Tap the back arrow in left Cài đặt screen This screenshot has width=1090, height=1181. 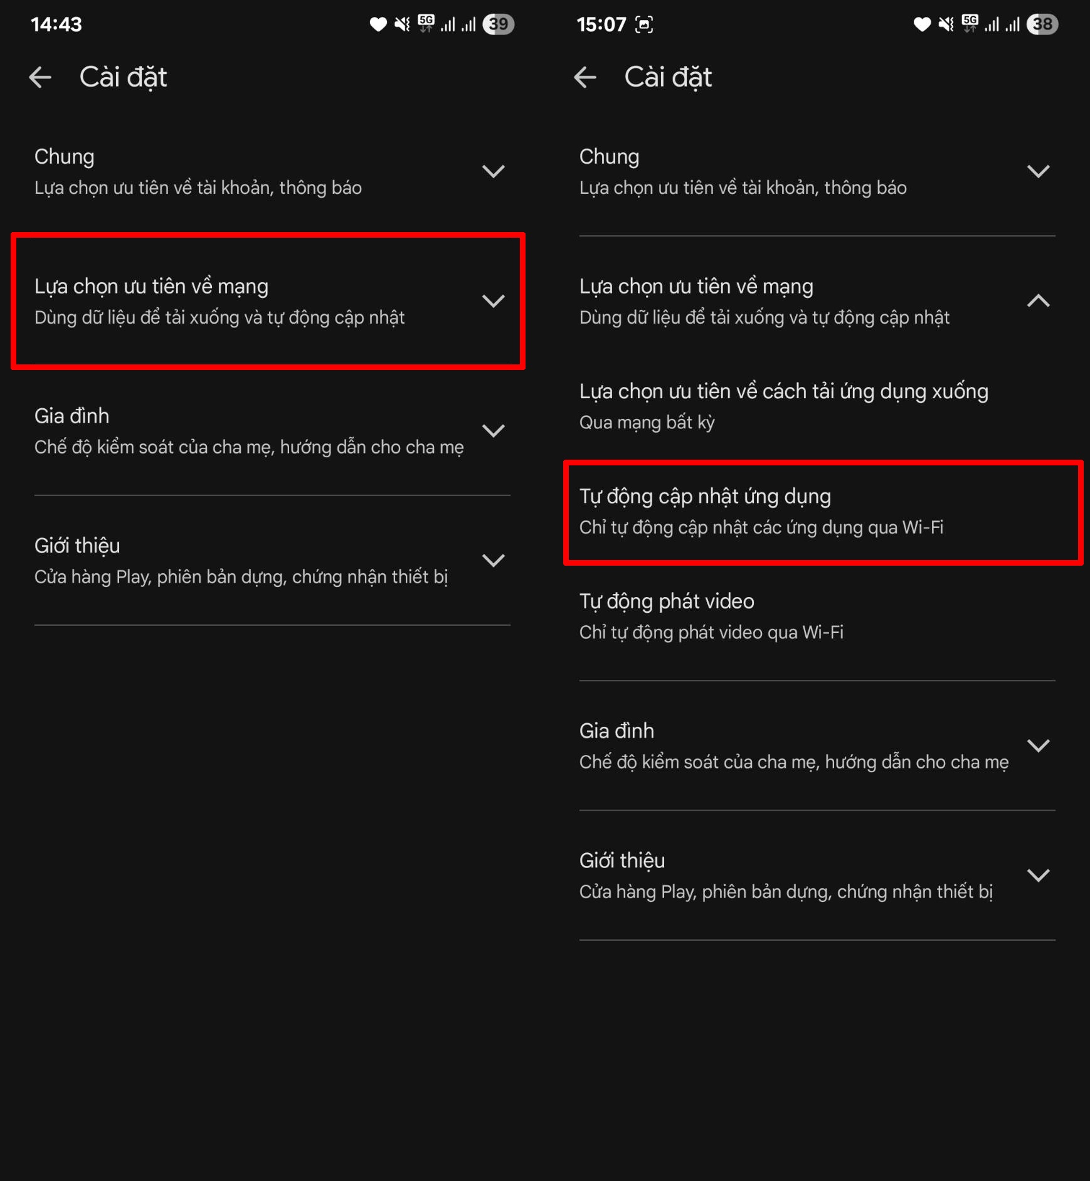click(x=40, y=78)
